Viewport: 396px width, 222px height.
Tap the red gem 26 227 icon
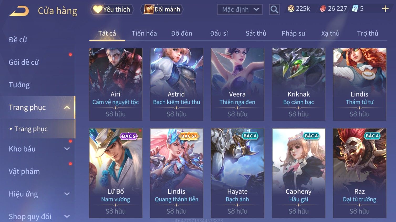point(323,9)
